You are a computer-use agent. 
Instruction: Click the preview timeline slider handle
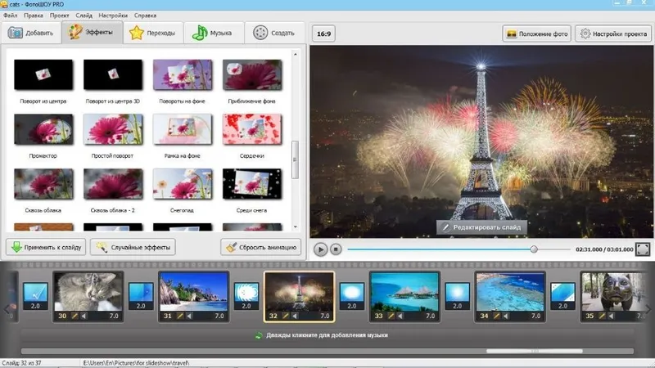(534, 249)
